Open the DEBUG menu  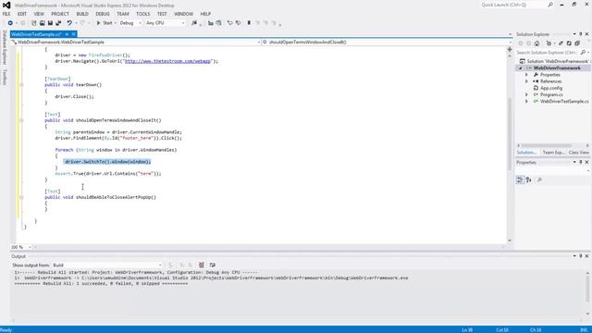103,14
